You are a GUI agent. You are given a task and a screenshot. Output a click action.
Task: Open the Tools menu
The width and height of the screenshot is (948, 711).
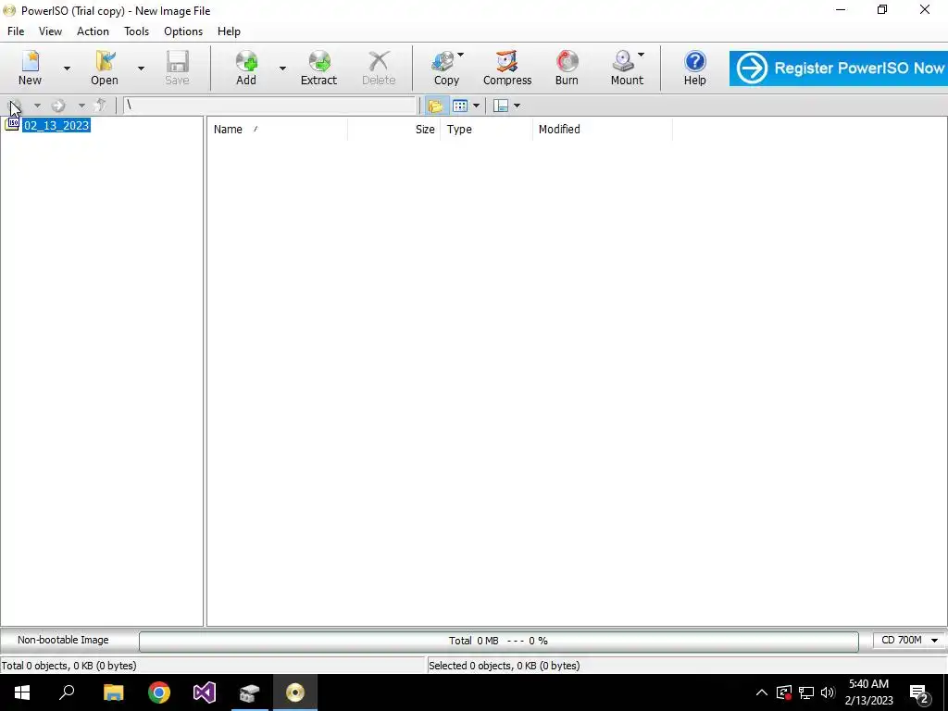137,31
